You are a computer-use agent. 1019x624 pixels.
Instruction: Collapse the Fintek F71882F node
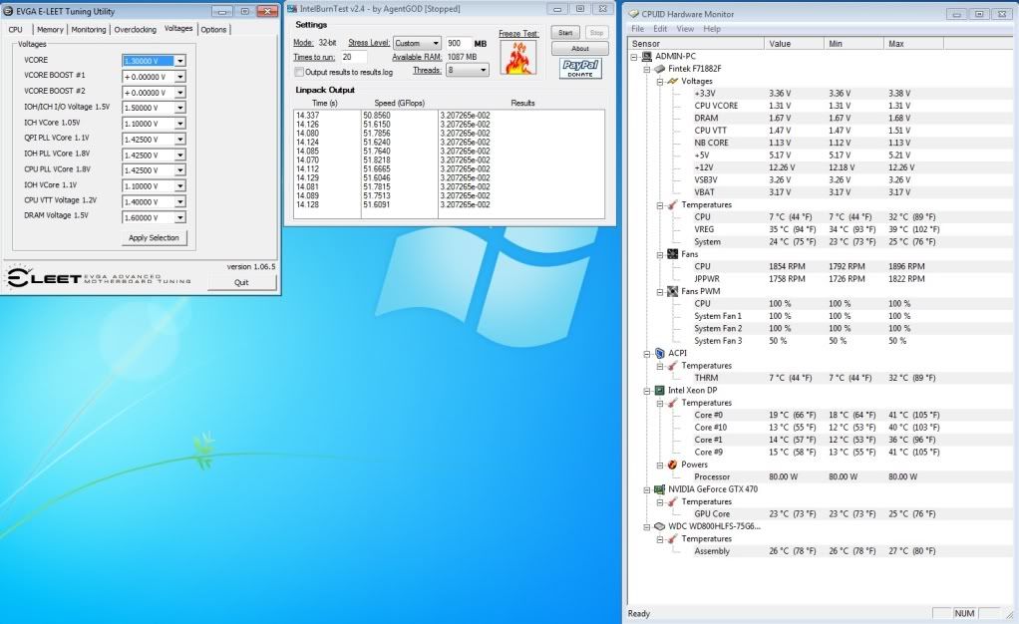tap(647, 69)
